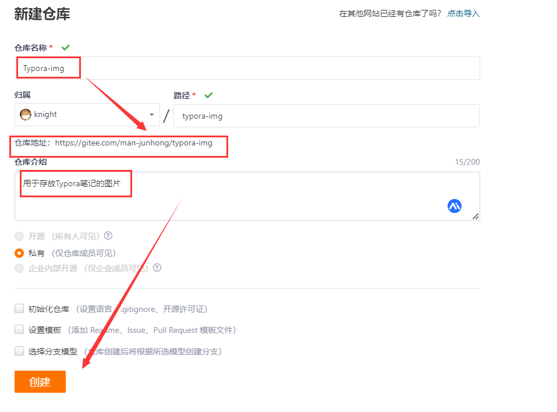Click the 仓库名称 input containing Typora-img
This screenshot has height=412, width=557.
coord(247,68)
